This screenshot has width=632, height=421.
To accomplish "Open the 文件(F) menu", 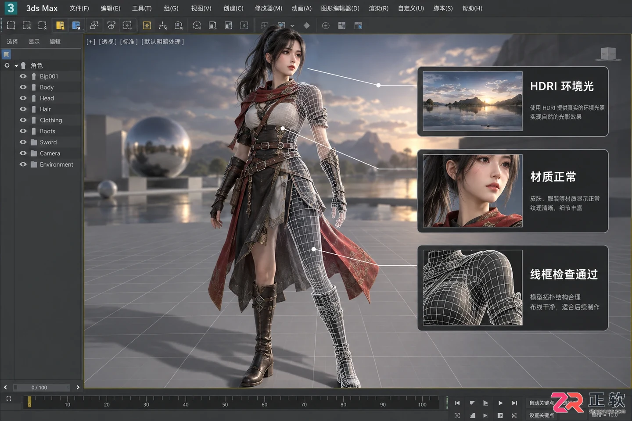I will click(79, 8).
